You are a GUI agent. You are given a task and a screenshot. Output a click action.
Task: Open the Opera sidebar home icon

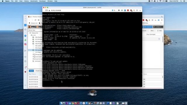pos(25,29)
